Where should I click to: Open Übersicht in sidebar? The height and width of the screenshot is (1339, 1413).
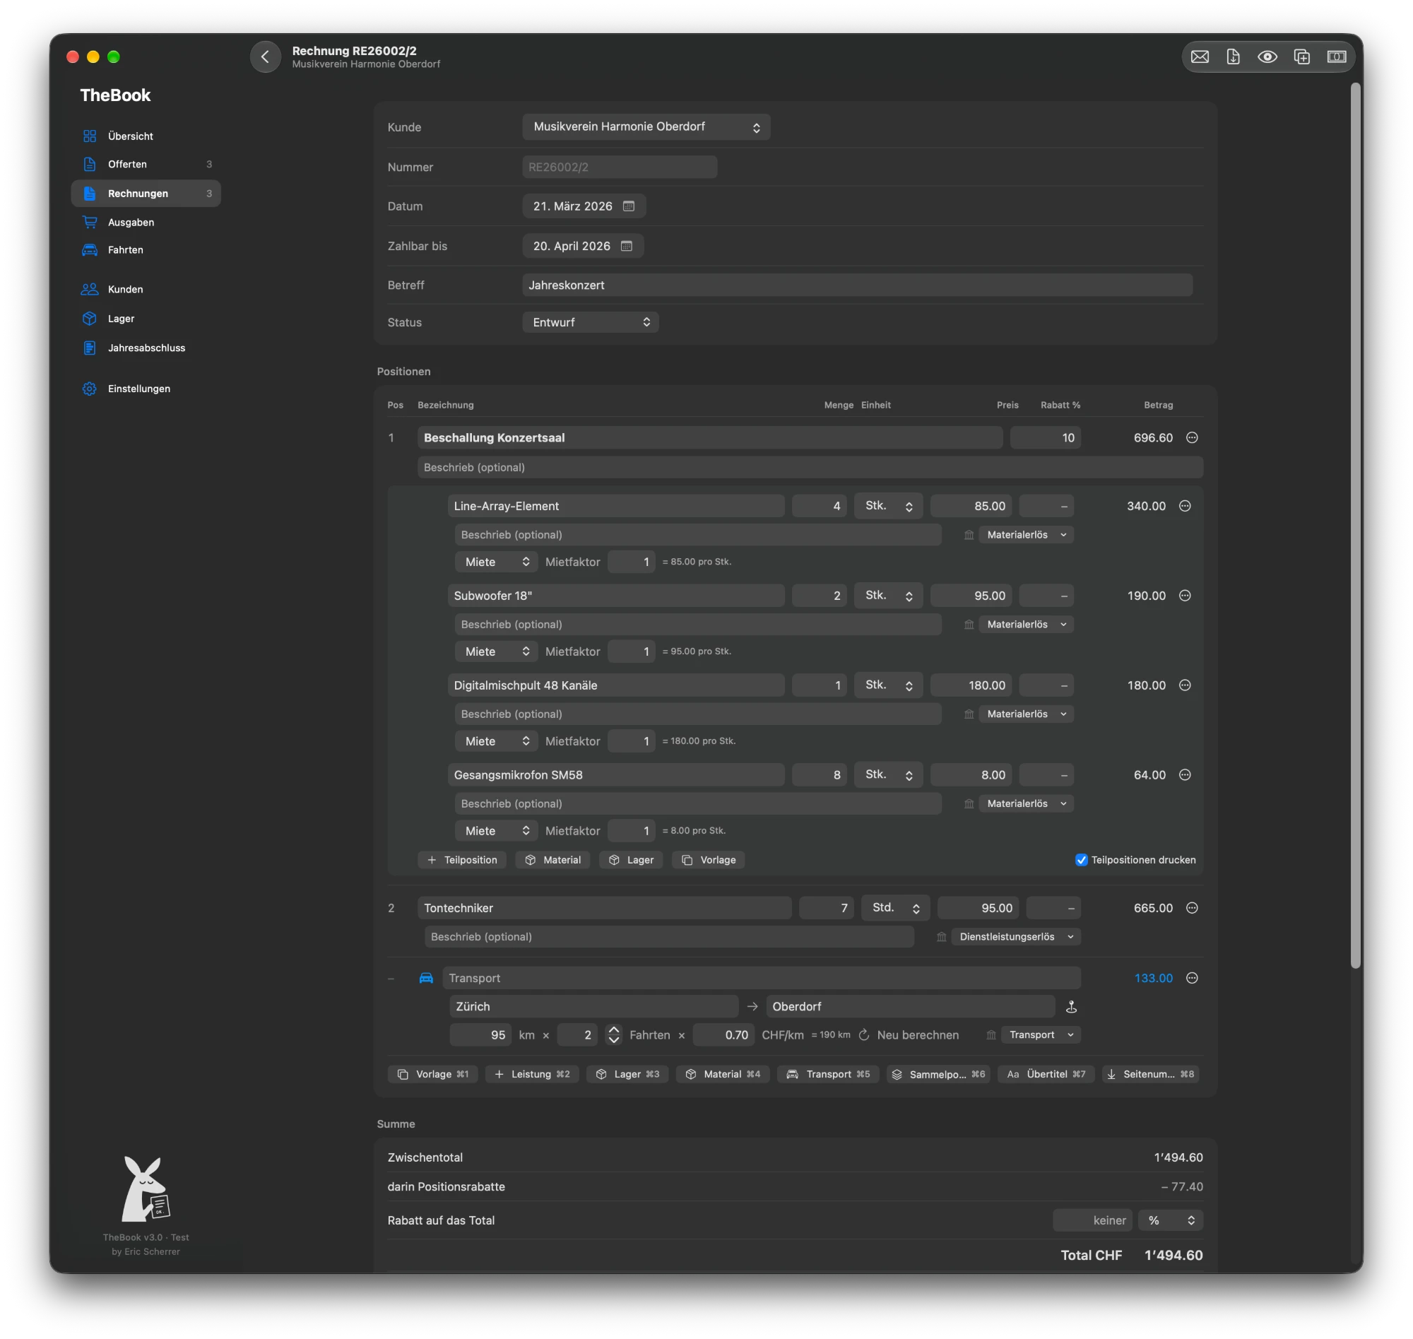(x=146, y=136)
